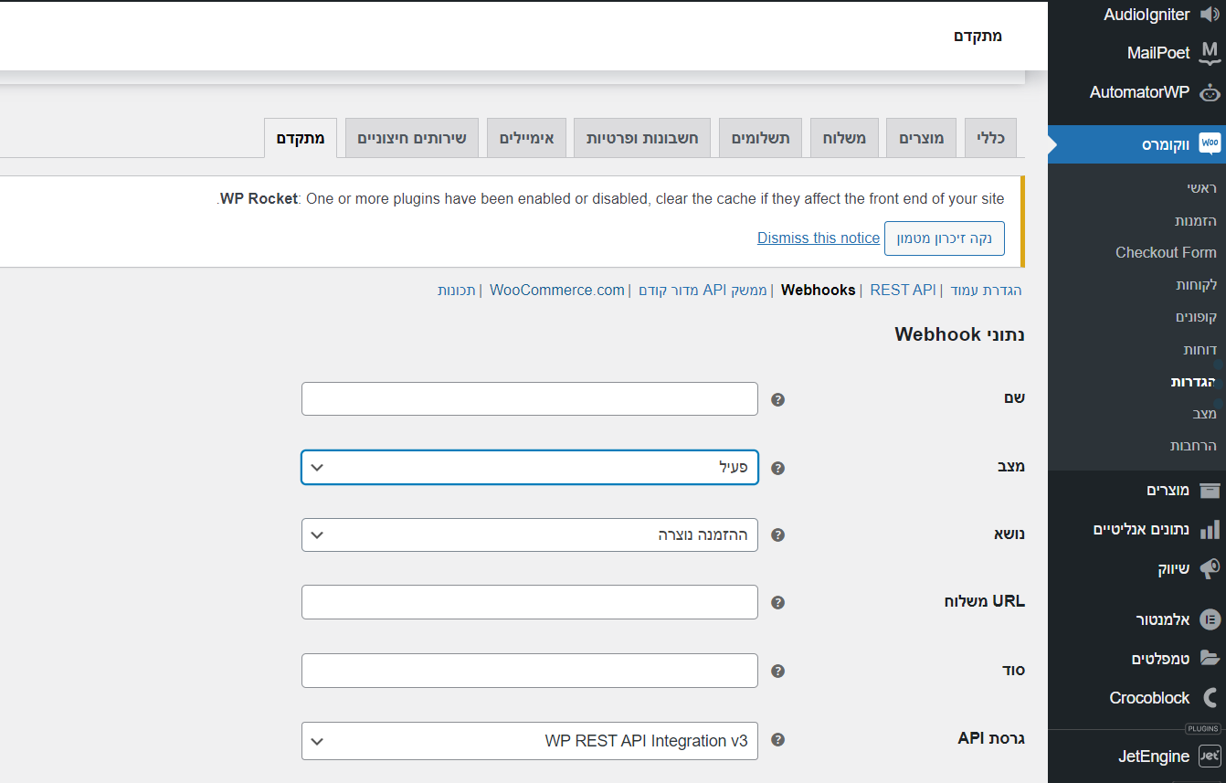Click the AutomatorWP robot icon

point(1210,92)
